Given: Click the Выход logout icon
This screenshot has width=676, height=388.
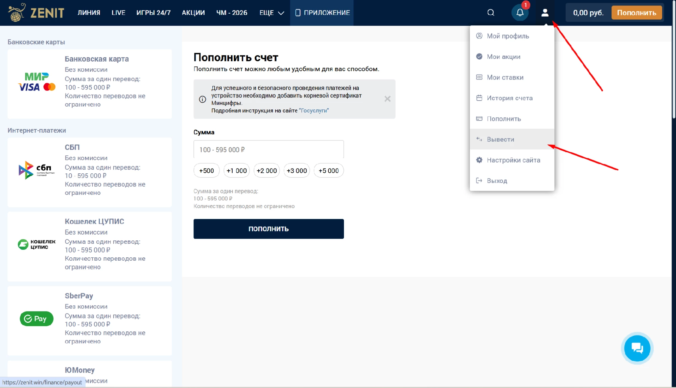Looking at the screenshot, I should point(479,180).
